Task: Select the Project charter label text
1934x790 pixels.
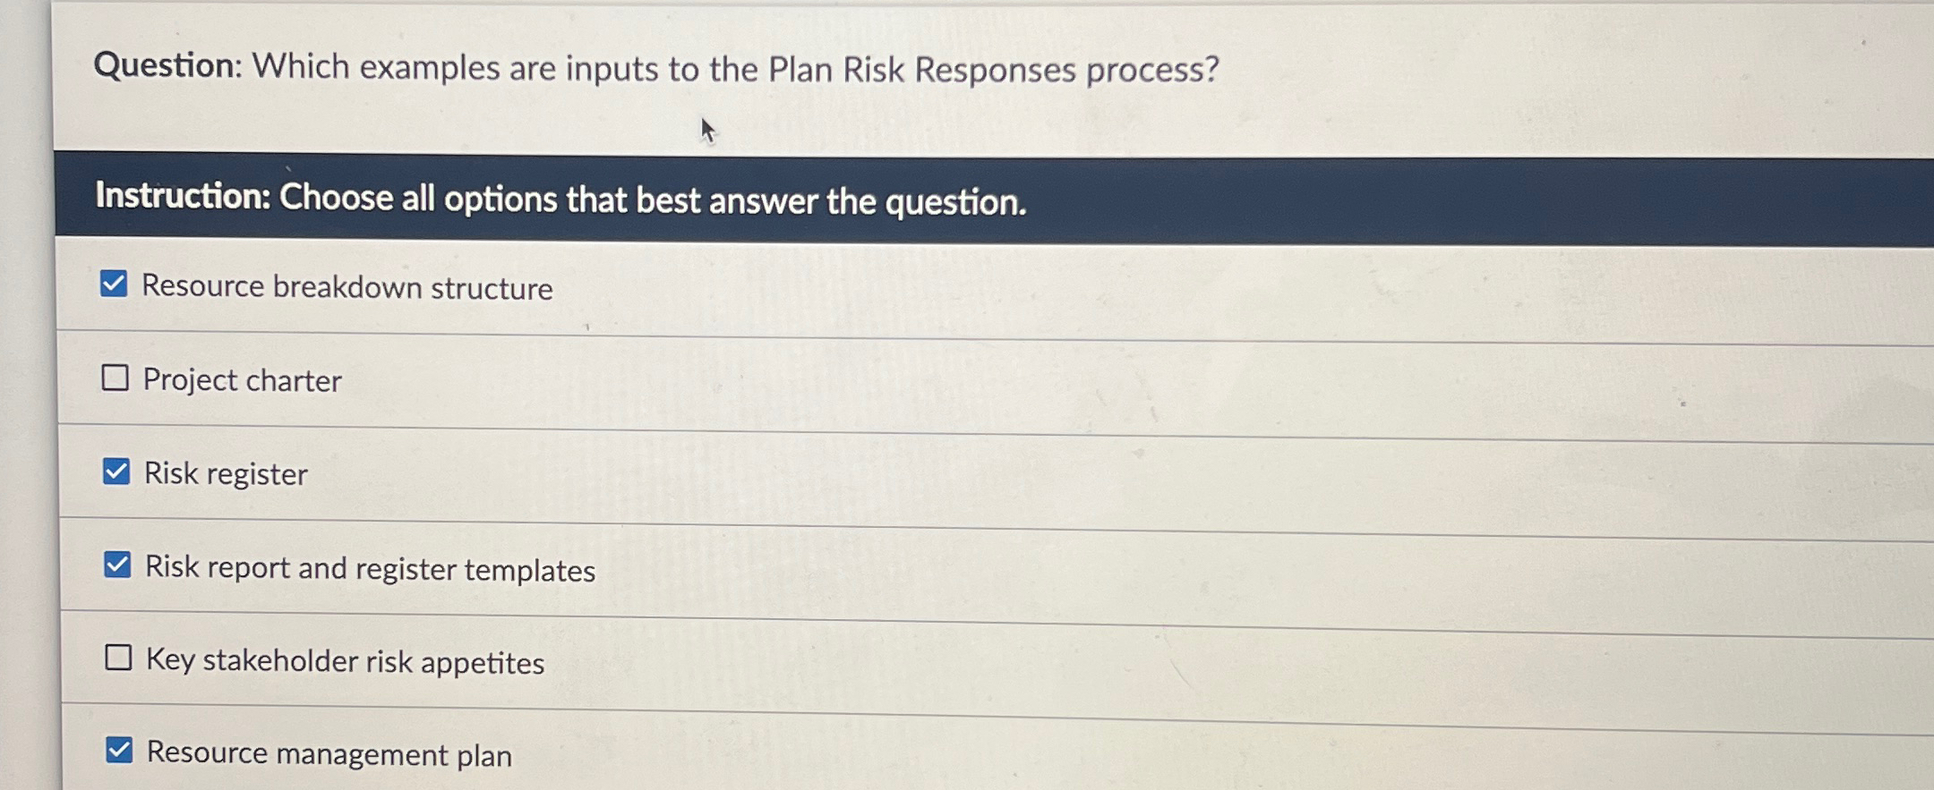Action: (x=242, y=380)
